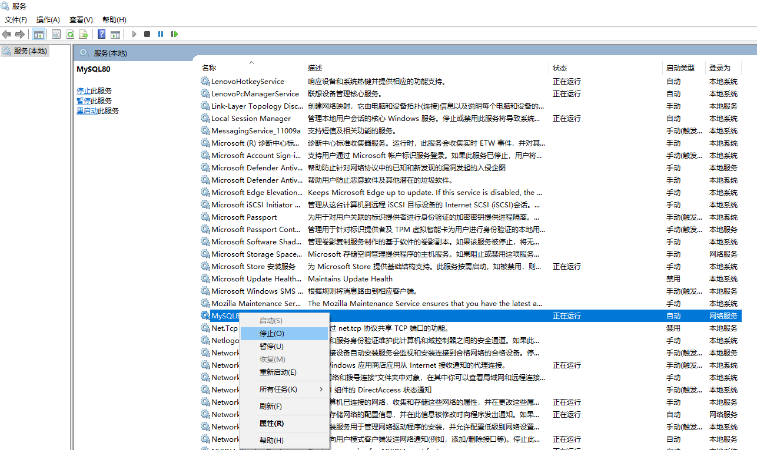Click 'Maintains Update Health' description text

point(350,278)
